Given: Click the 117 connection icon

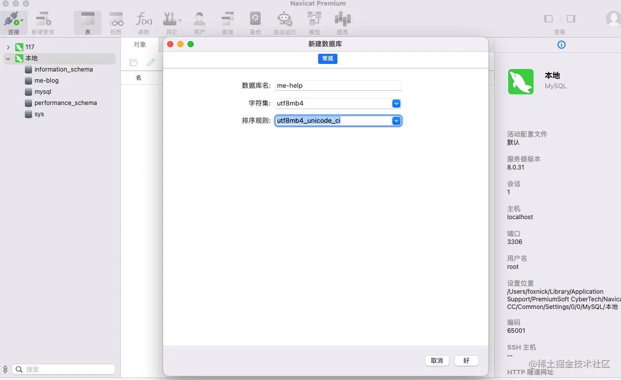Looking at the screenshot, I should [19, 47].
